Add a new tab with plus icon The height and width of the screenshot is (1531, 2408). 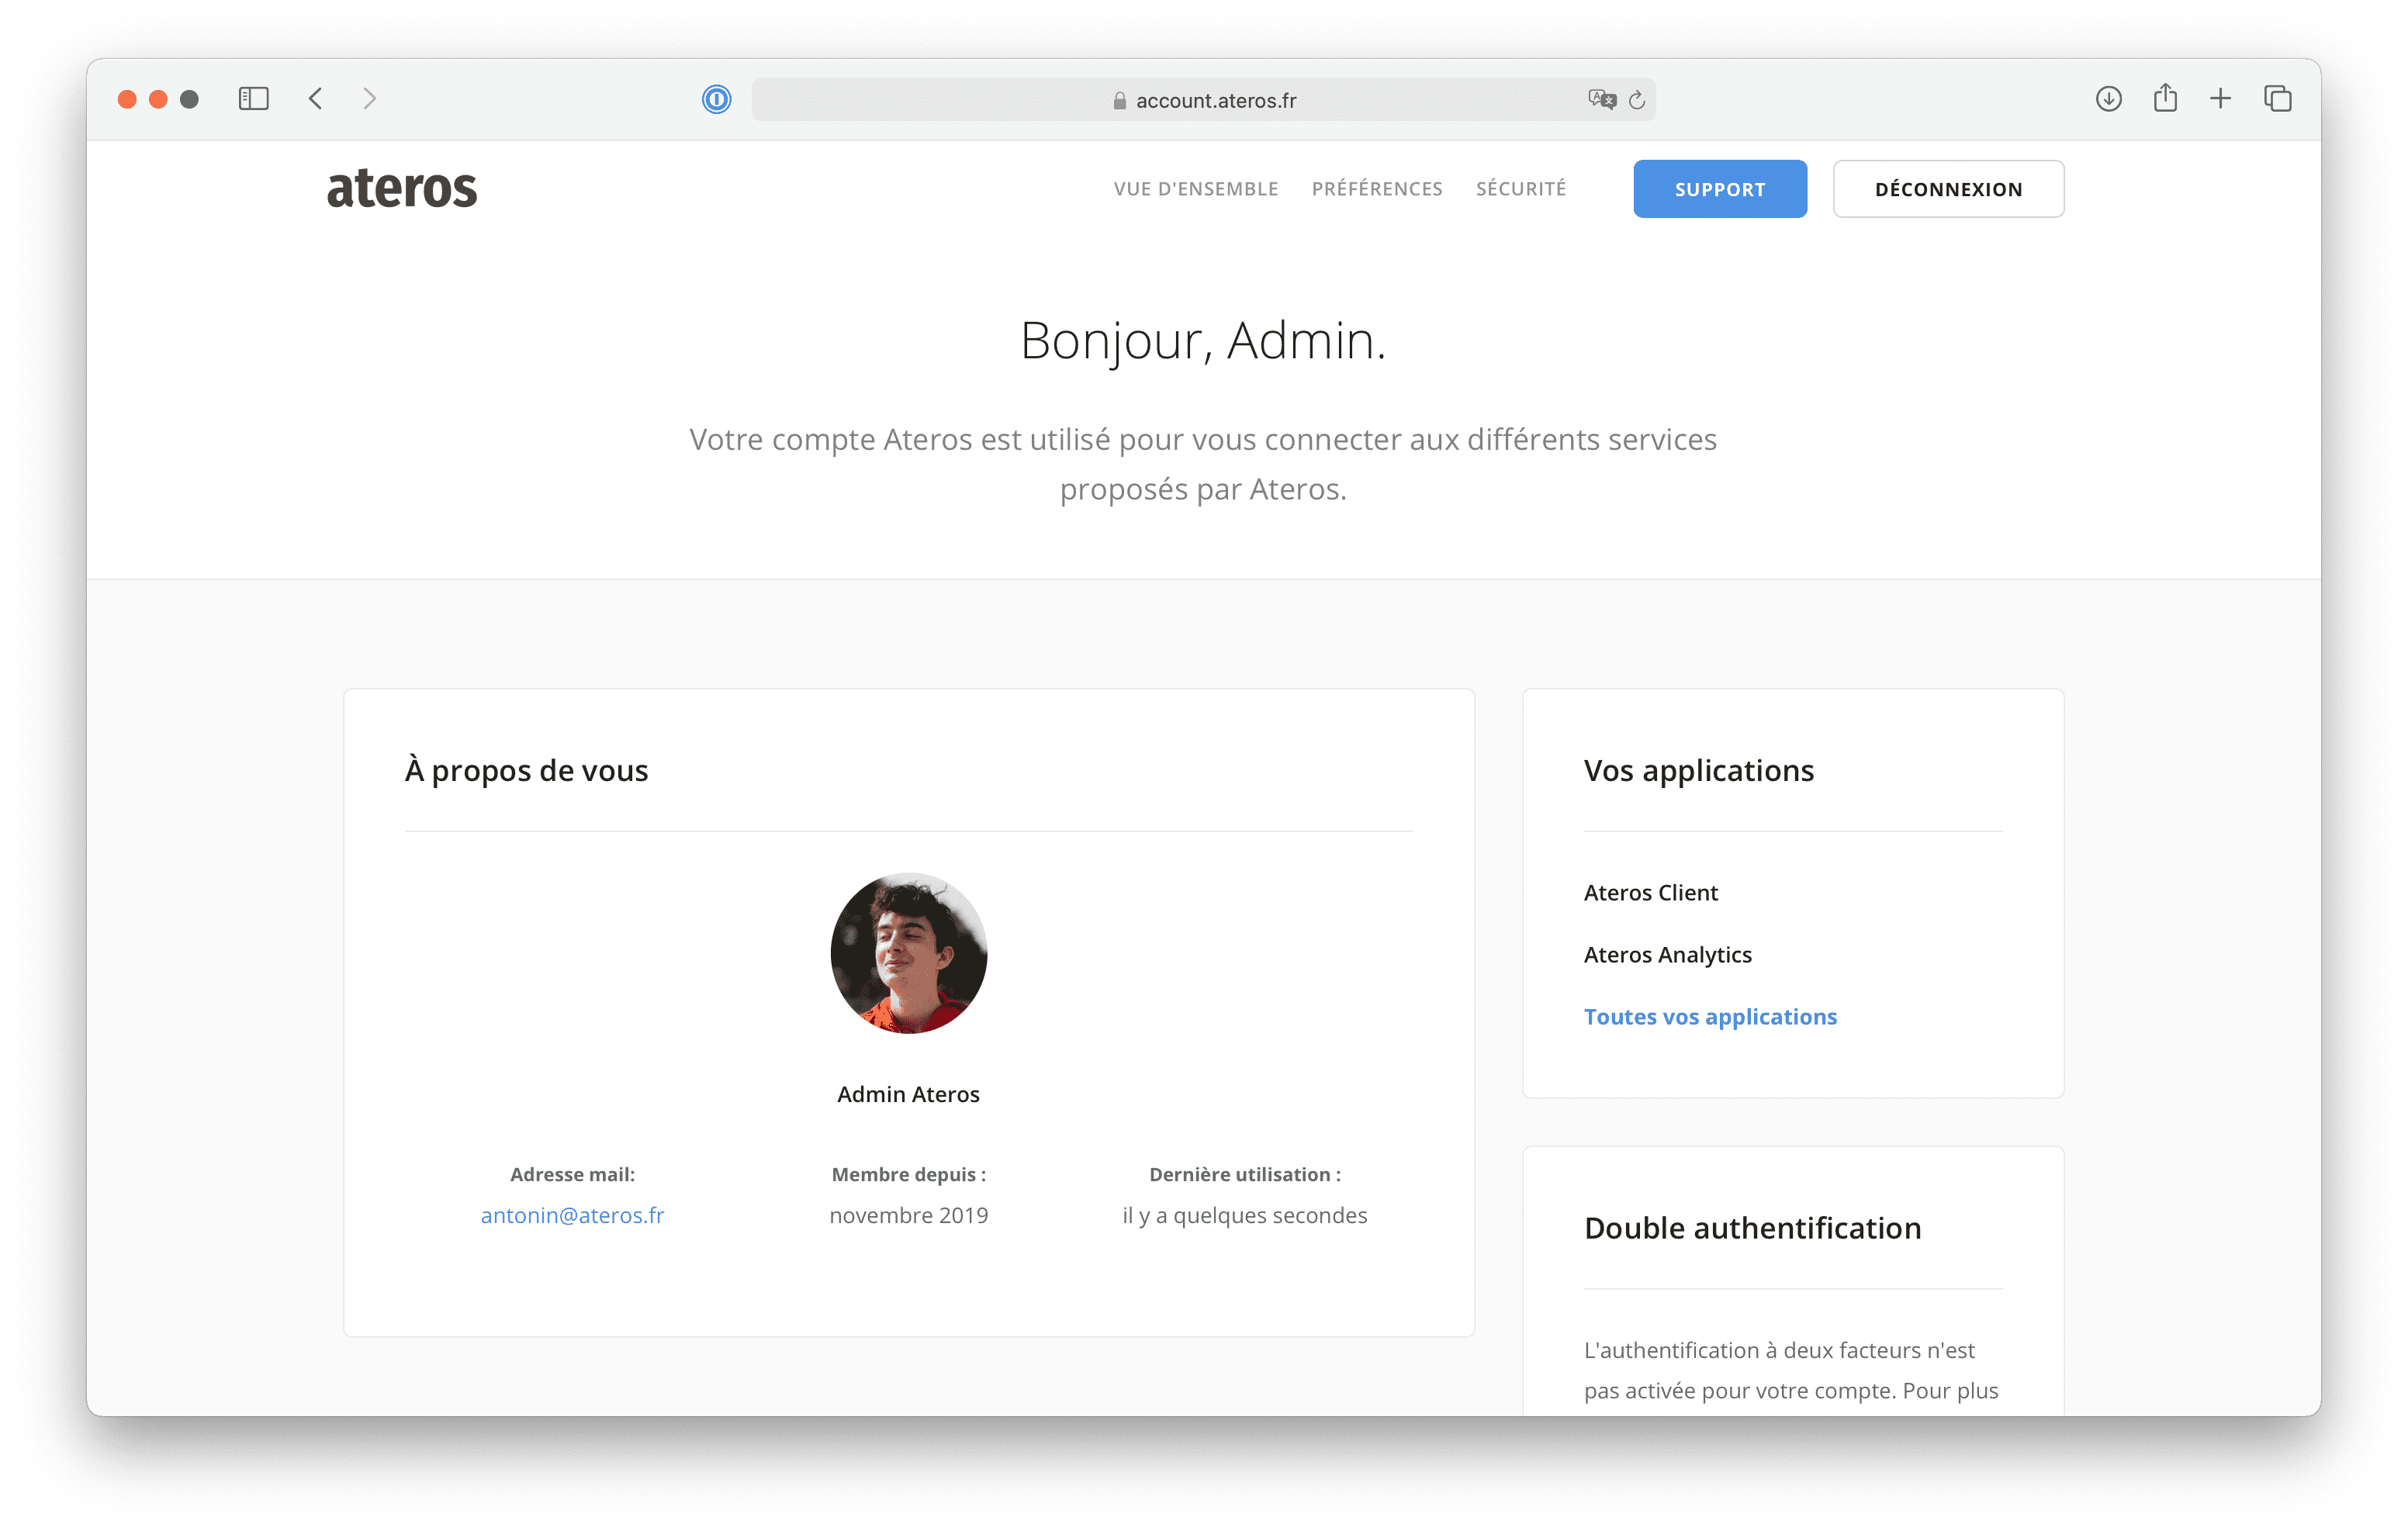[2220, 99]
